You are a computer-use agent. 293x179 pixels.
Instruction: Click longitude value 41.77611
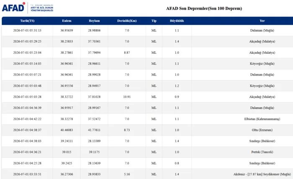[x=94, y=130]
